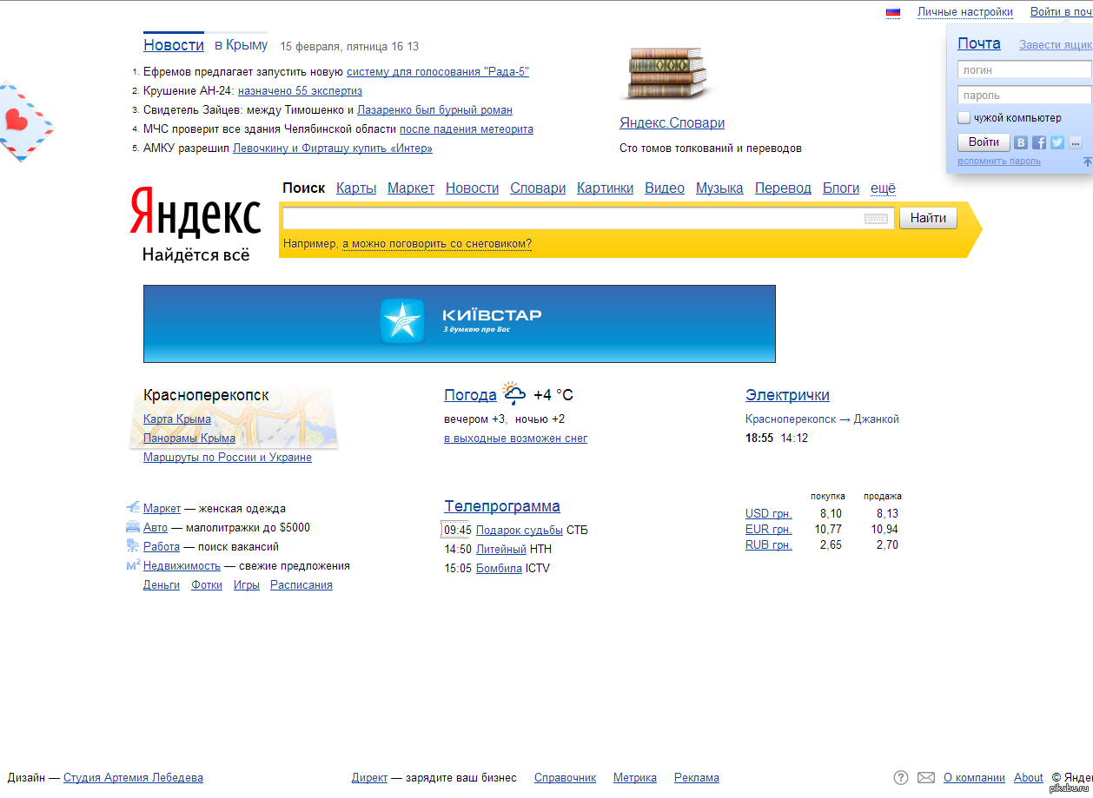Open the Почта heading link

tap(979, 43)
